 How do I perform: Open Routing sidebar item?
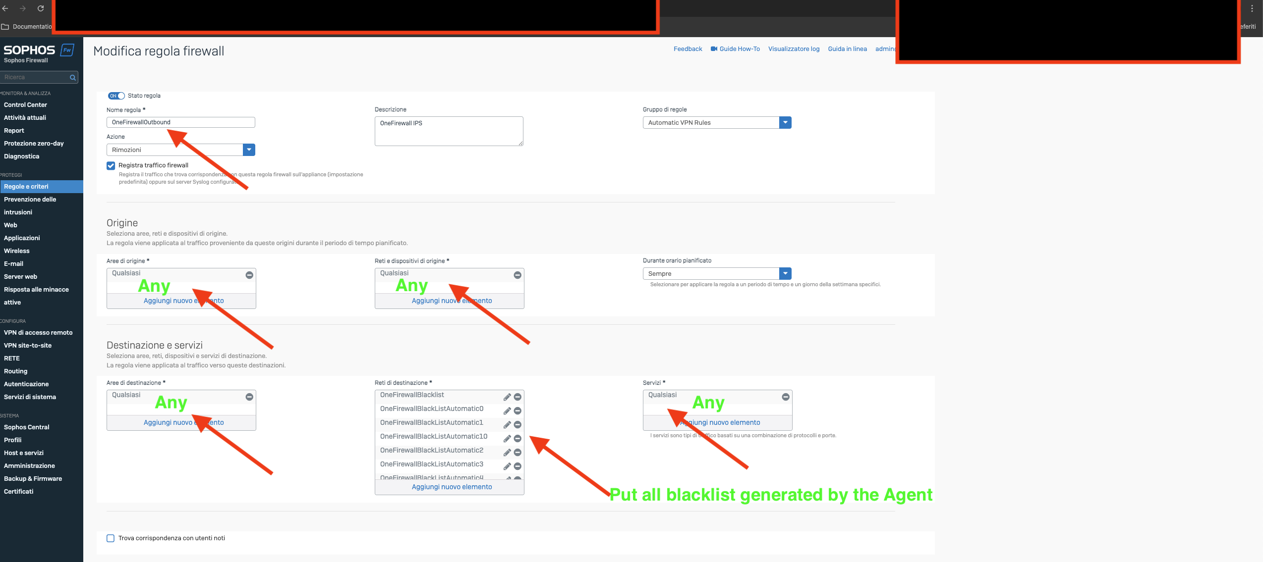tap(16, 371)
